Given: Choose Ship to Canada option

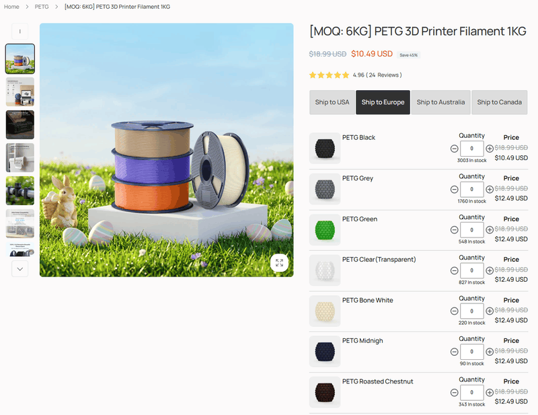Looking at the screenshot, I should click(499, 102).
